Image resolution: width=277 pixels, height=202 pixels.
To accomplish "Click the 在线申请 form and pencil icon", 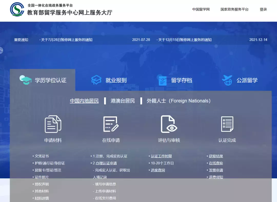I will pos(111,124).
